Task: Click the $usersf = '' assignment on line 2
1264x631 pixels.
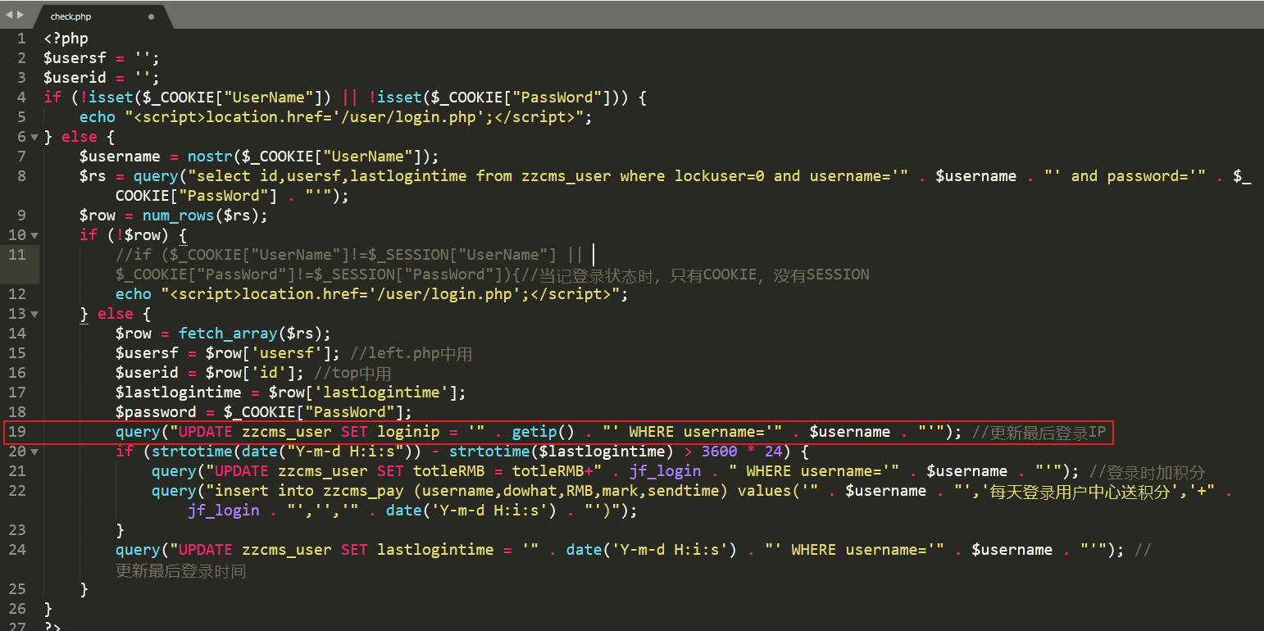Action: [x=101, y=58]
